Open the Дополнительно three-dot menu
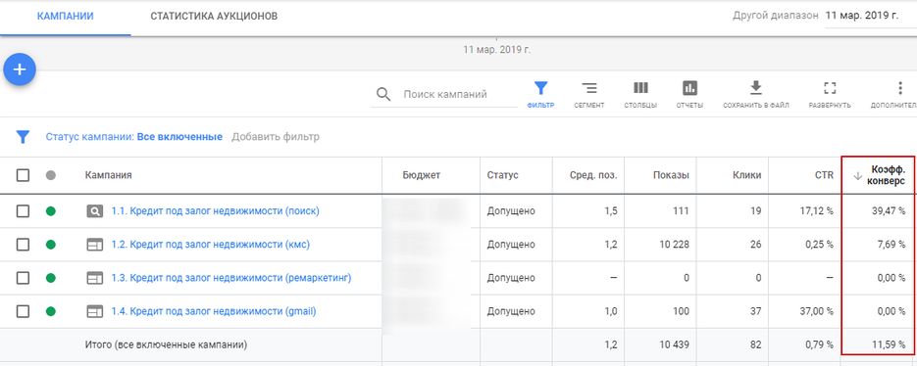Viewport: 917px width, 366px height. (900, 88)
